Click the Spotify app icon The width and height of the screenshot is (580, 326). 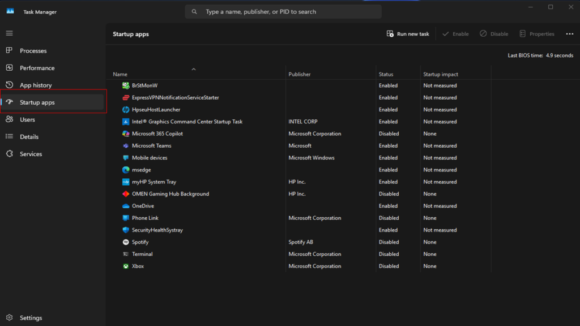[x=126, y=242]
